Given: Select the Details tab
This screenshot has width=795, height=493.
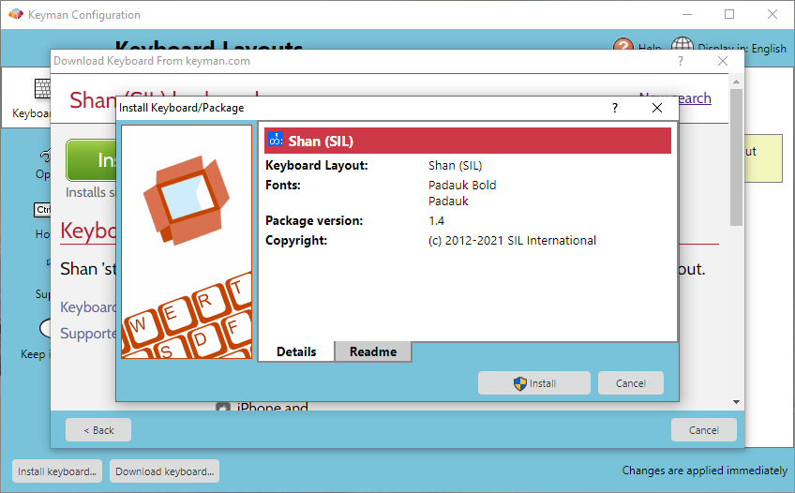Looking at the screenshot, I should click(296, 351).
